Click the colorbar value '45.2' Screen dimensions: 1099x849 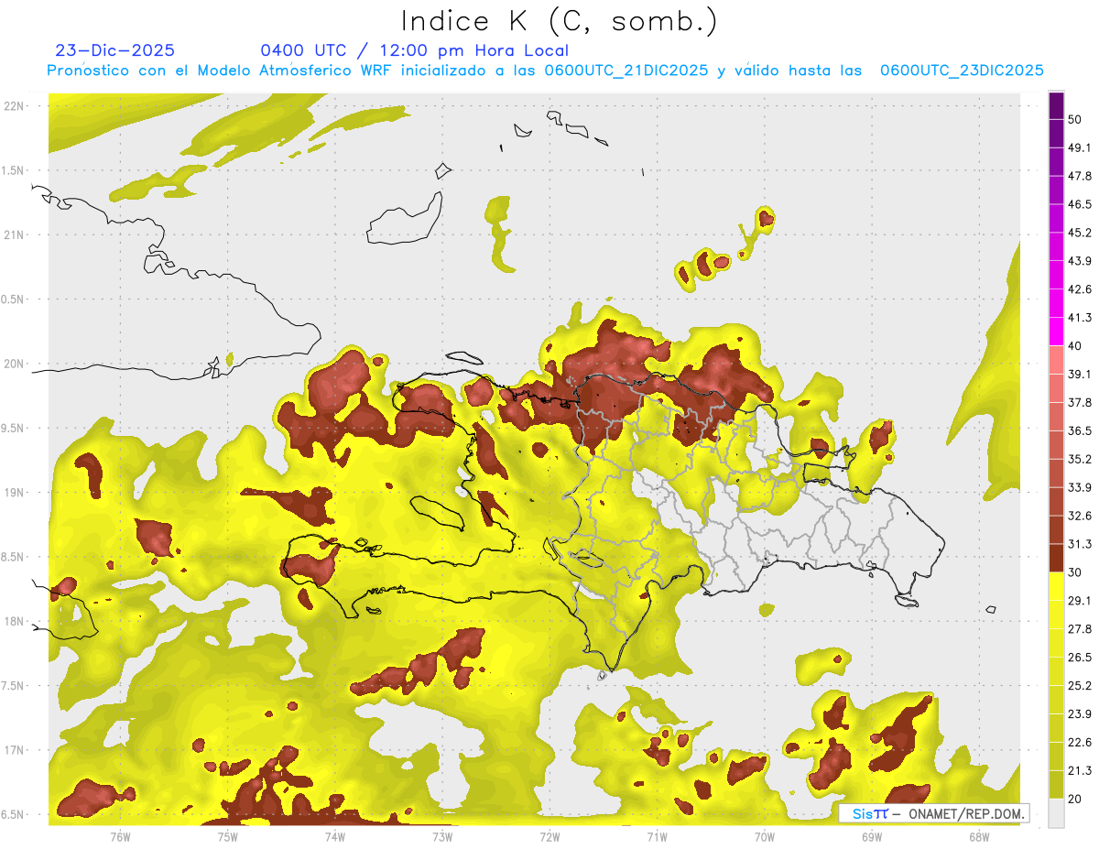pyautogui.click(x=1079, y=233)
